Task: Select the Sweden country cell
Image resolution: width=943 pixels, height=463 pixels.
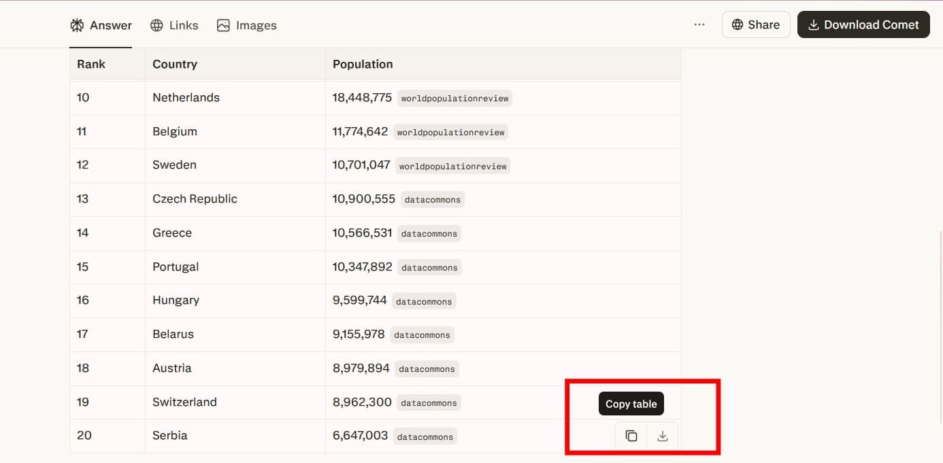Action: coord(235,165)
